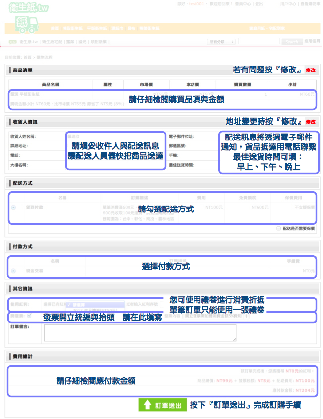Go to 會員中心 member center
Image resolution: width=323 pixels, height=419 pixels.
click(243, 4)
